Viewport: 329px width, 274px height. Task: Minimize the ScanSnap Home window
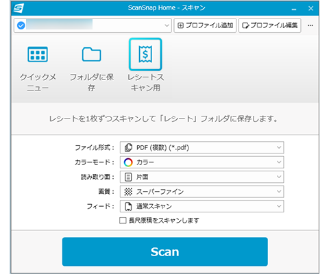click(x=294, y=9)
